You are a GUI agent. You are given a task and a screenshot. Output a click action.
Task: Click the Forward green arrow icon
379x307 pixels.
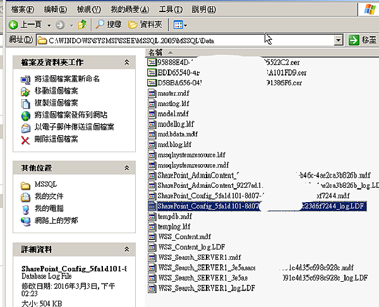point(60,25)
